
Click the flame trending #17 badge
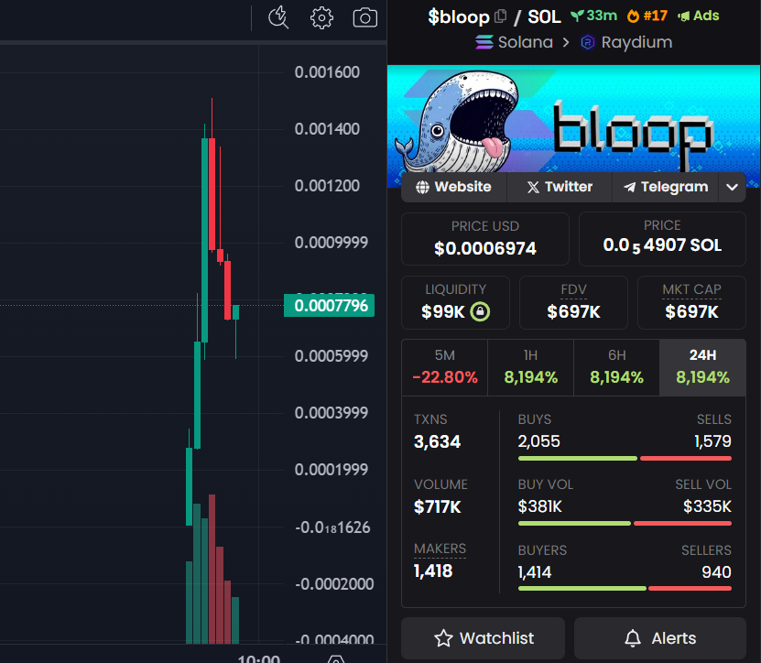click(647, 16)
